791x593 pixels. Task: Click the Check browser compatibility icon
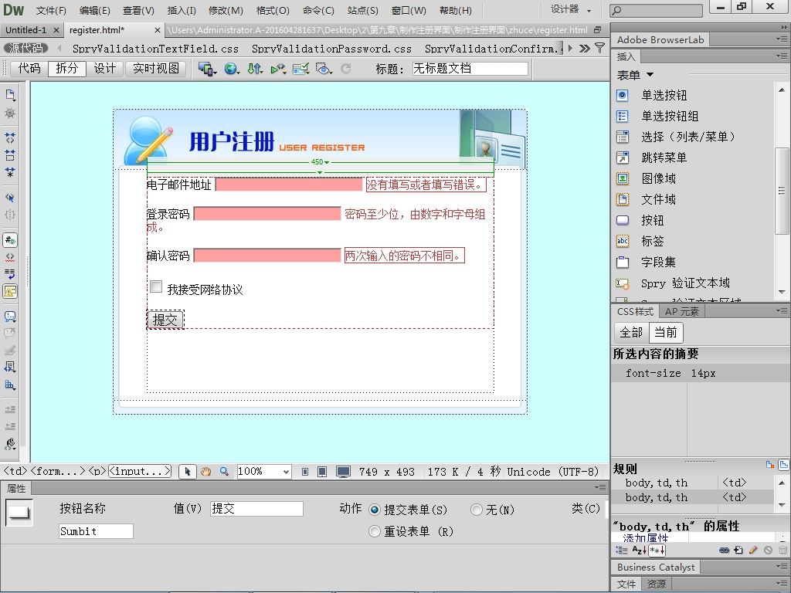(301, 68)
